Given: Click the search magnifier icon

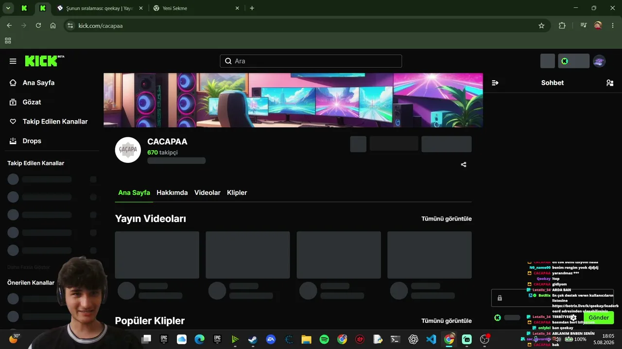Looking at the screenshot, I should tap(228, 61).
